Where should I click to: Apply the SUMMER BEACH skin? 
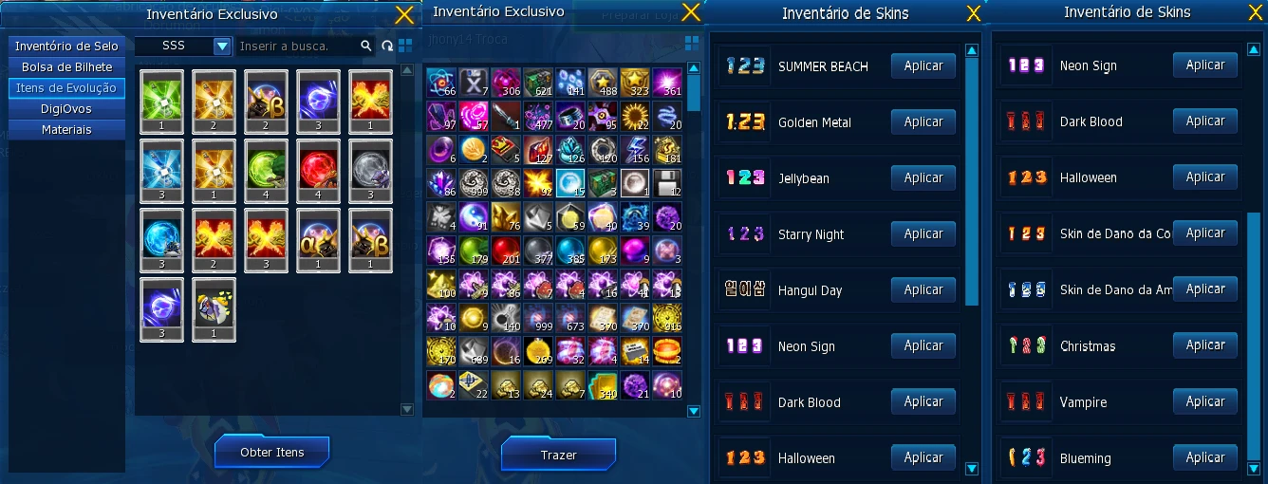click(923, 65)
